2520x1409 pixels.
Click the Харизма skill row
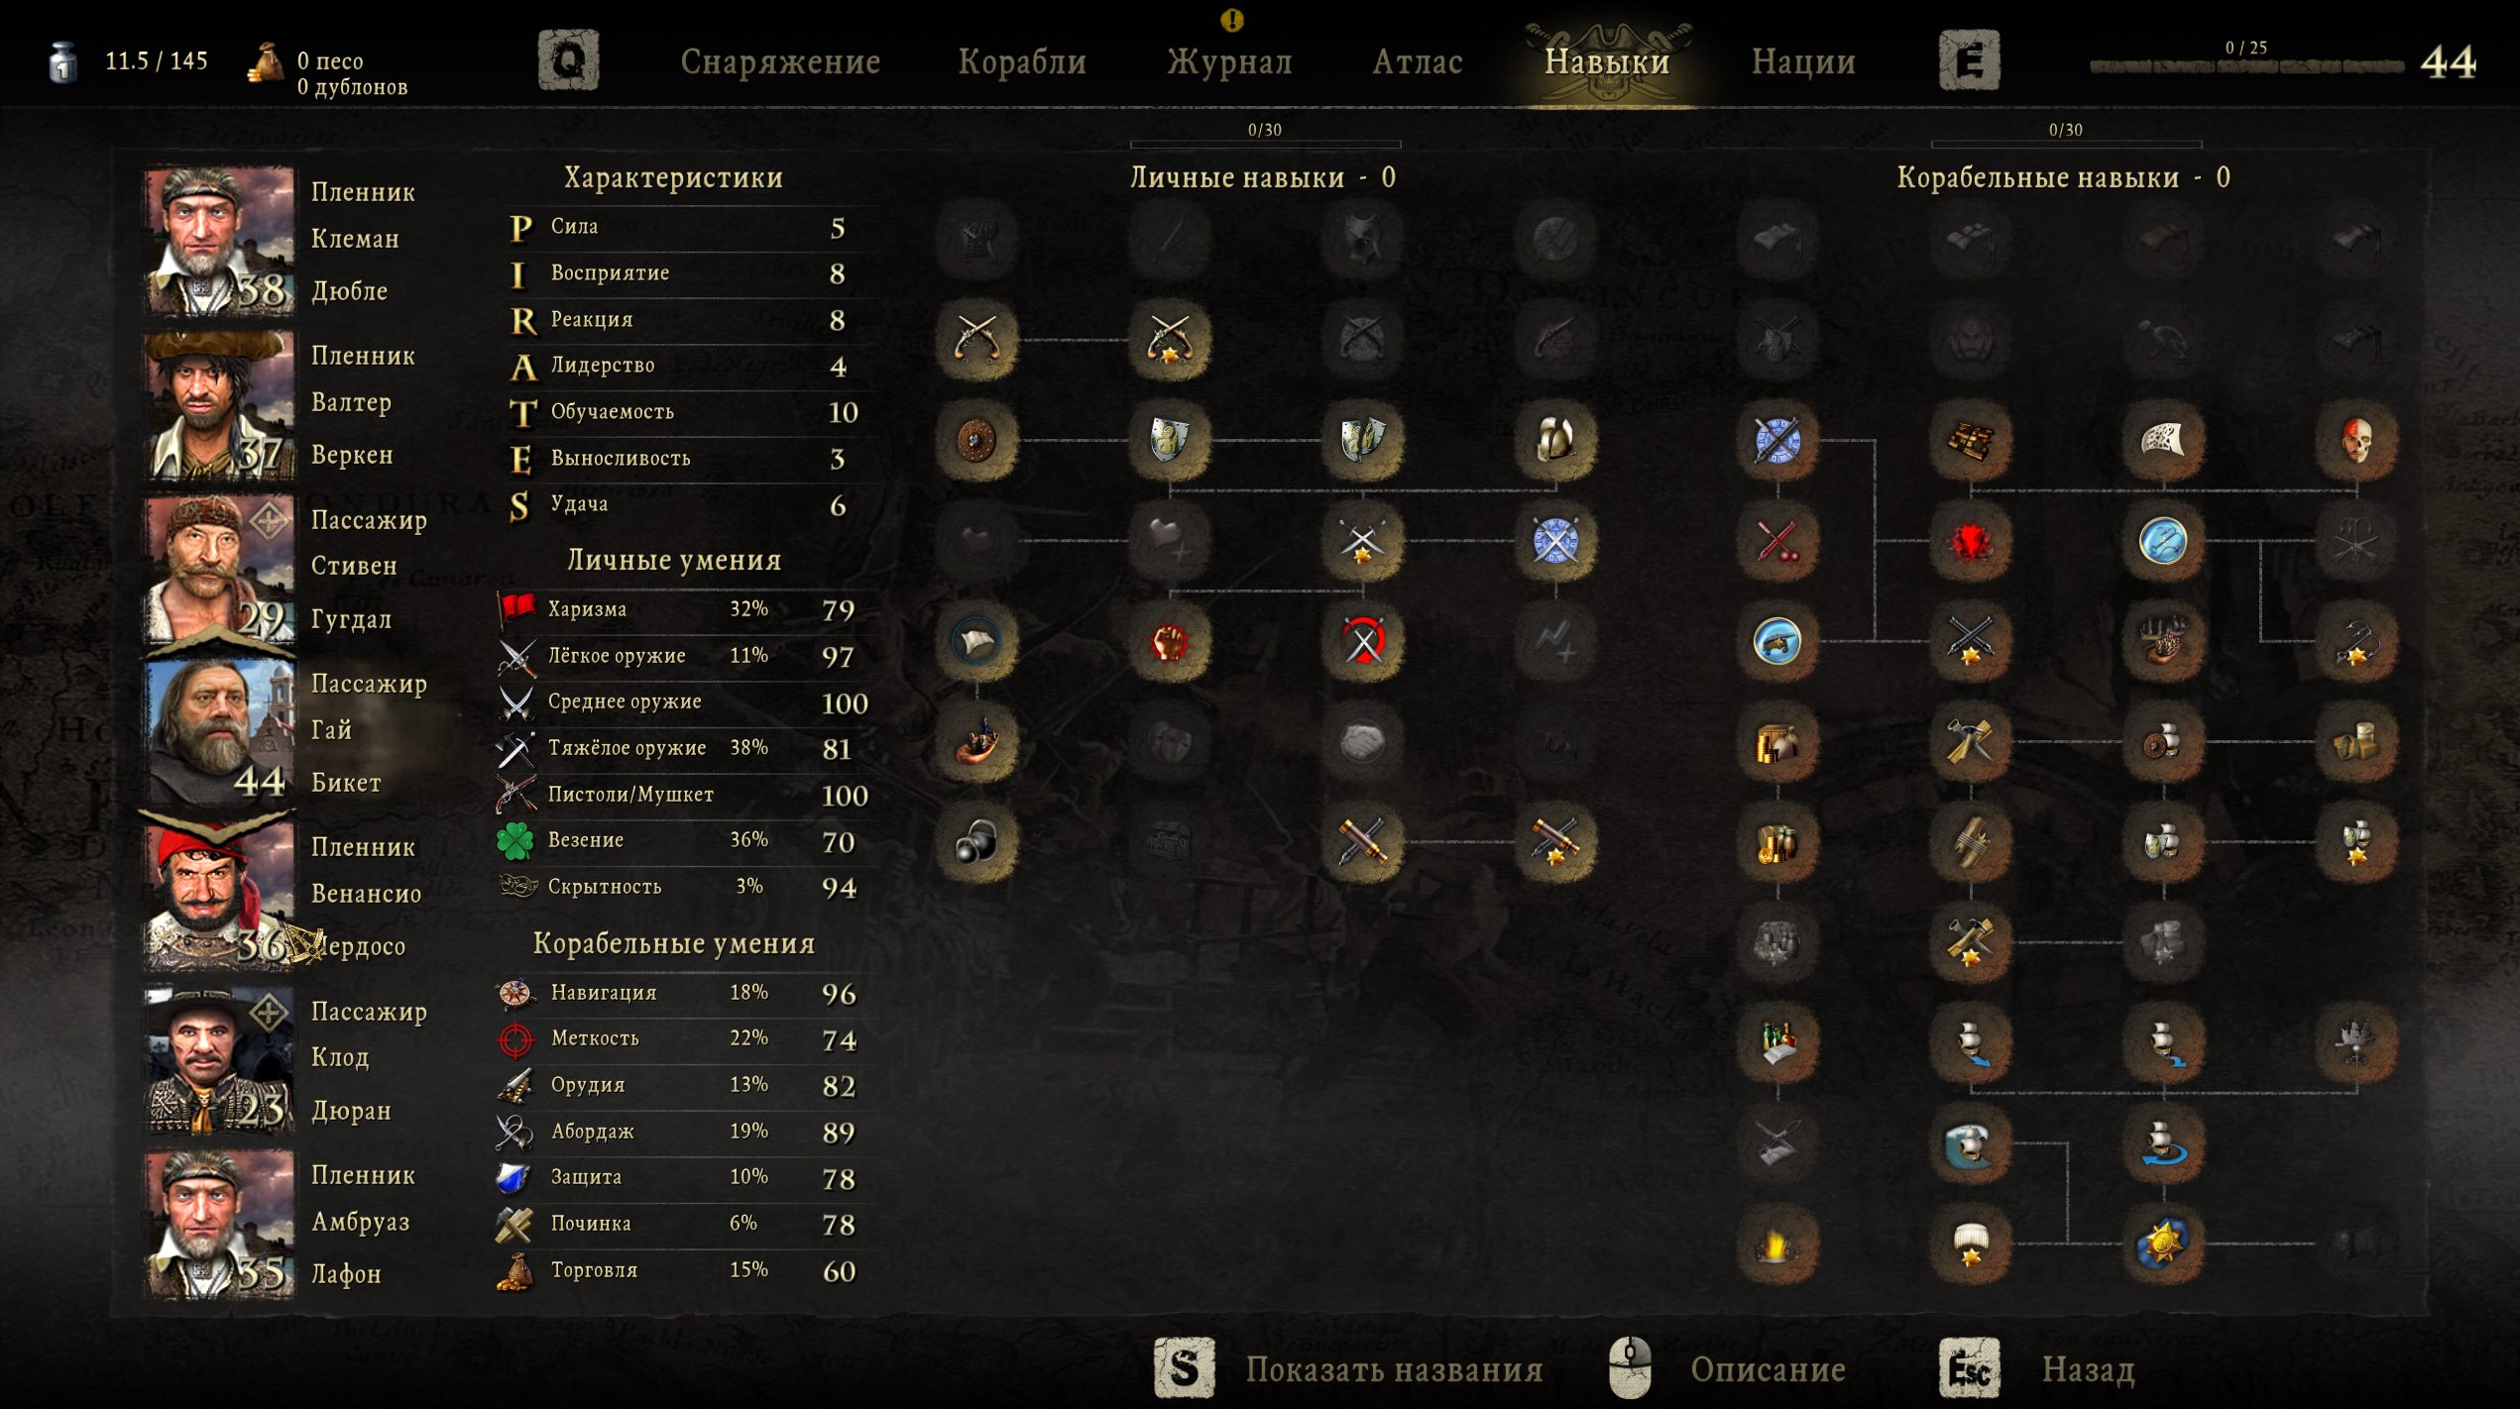(684, 609)
